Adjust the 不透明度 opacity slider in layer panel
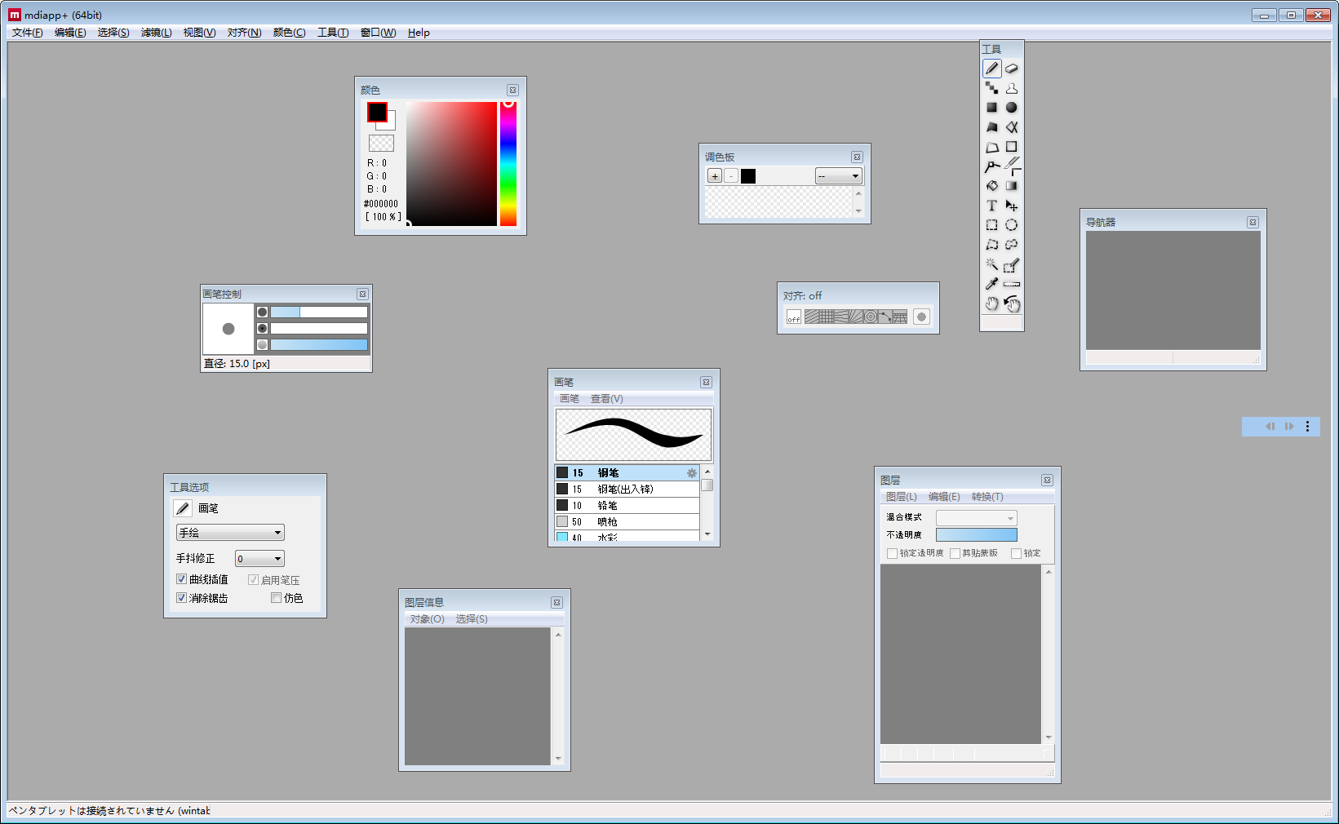The width and height of the screenshot is (1339, 824). tap(976, 535)
